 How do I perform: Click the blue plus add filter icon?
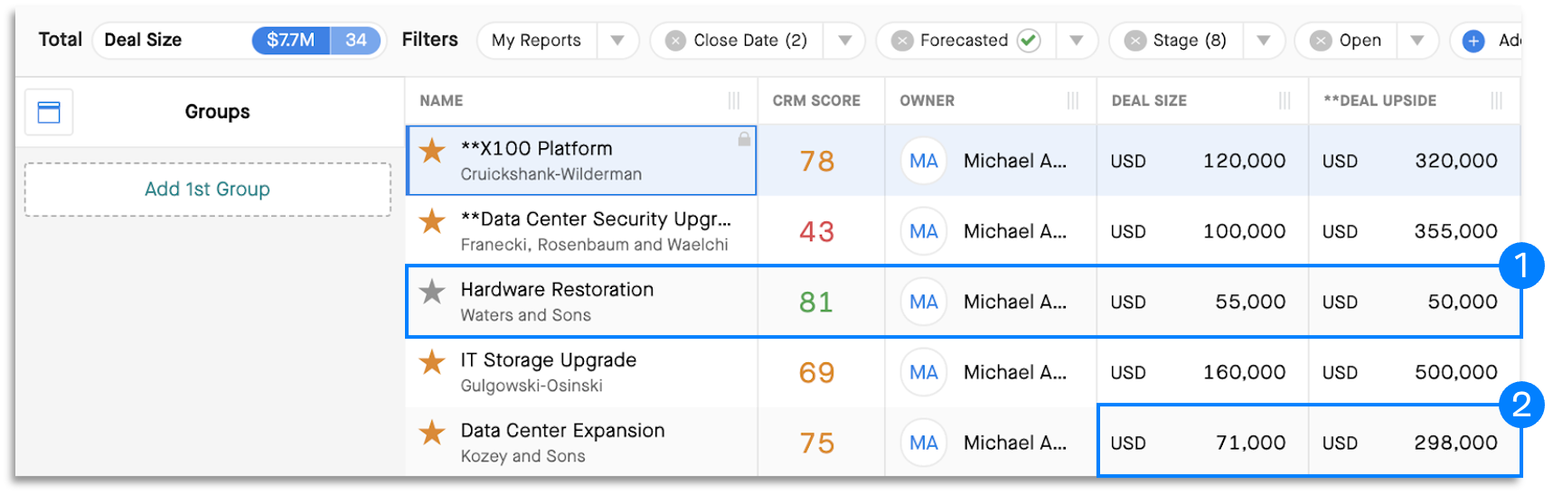tap(1473, 41)
